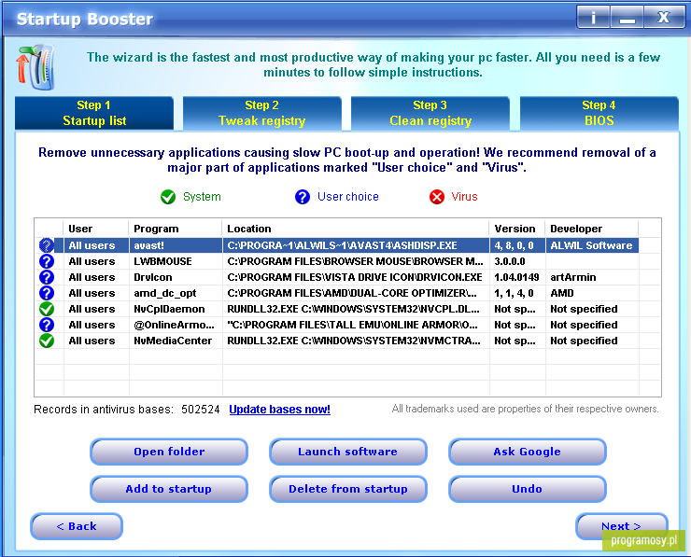
Task: Click the Open folder button
Action: point(169,452)
